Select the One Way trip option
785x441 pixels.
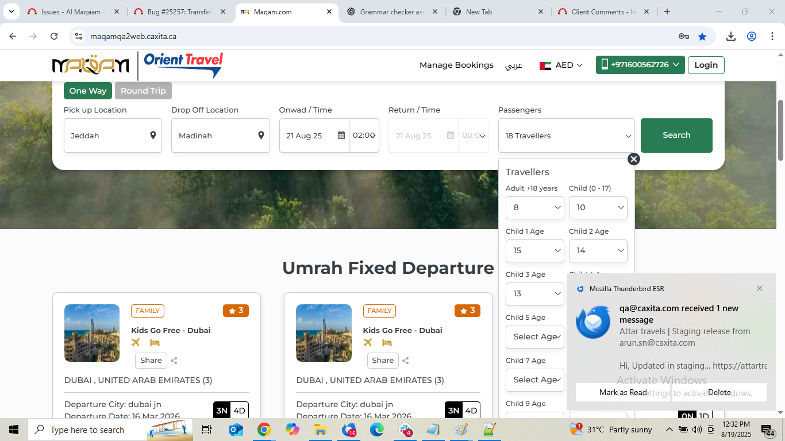(88, 91)
